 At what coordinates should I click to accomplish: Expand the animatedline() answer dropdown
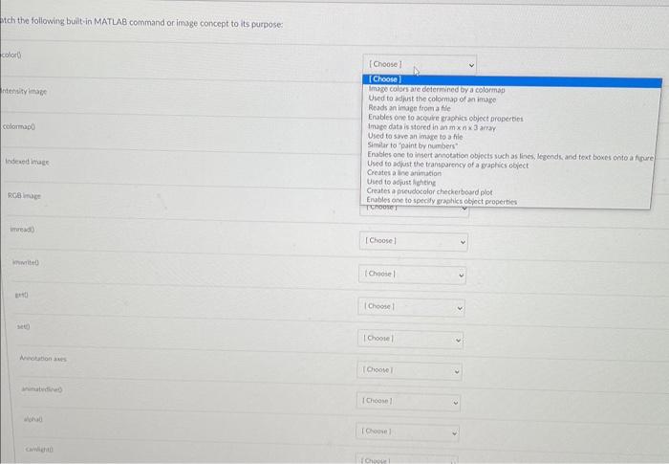[408, 402]
